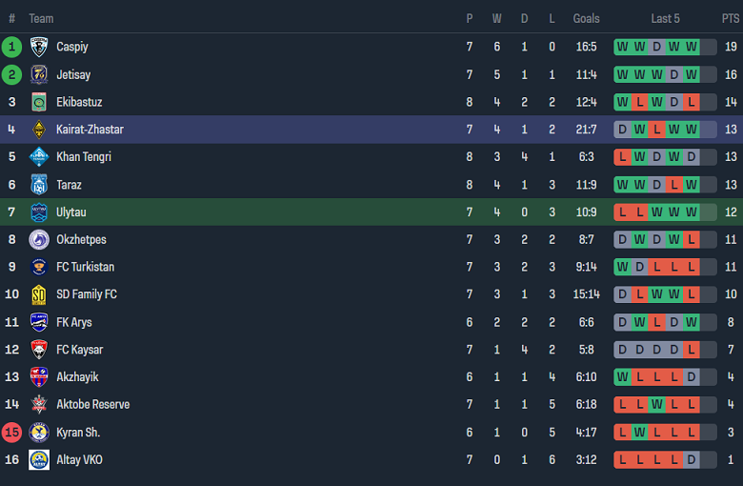This screenshot has width=743, height=486.
Task: Click Altay VKO's draw result box
Action: click(x=691, y=460)
